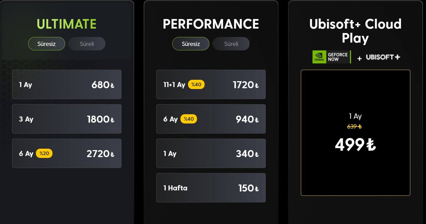The width and height of the screenshot is (426, 224).
Task: Select Ubisoft+ Cloud Play 1 Ay for 499₺
Action: [x=355, y=133]
